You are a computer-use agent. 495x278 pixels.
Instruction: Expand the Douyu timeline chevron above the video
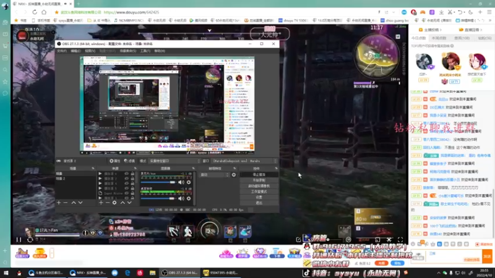click(209, 30)
